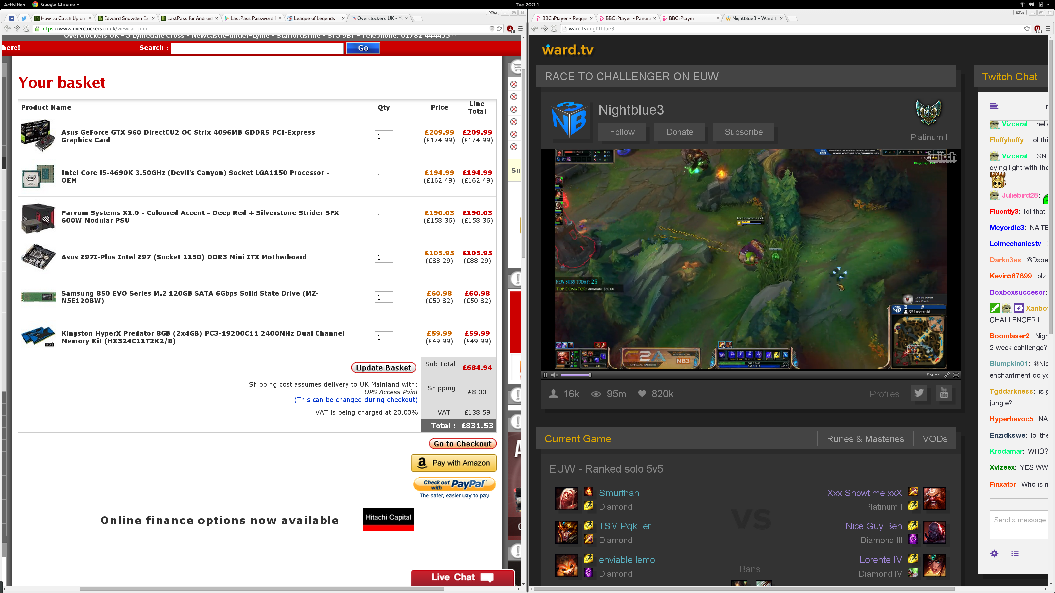Open TSM Pqkiller's profile link
Image resolution: width=1055 pixels, height=593 pixels.
624,526
